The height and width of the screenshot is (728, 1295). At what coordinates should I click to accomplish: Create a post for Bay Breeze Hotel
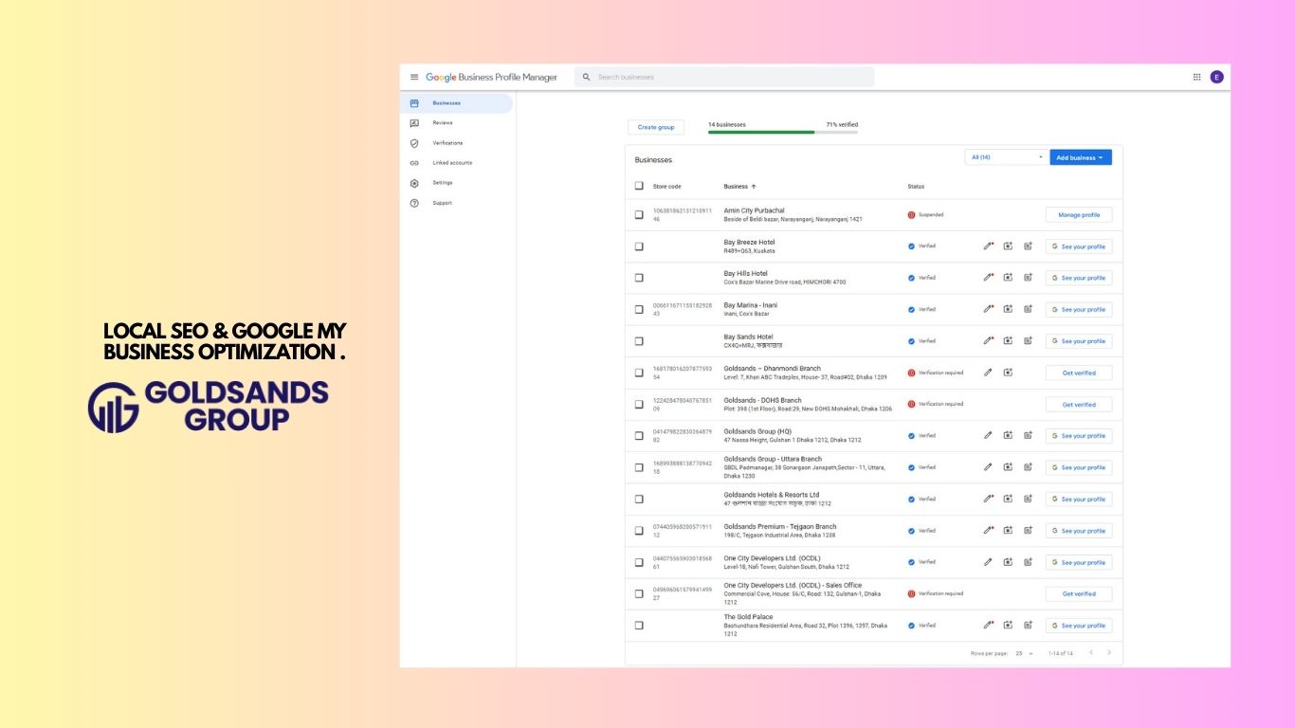[x=1028, y=246]
